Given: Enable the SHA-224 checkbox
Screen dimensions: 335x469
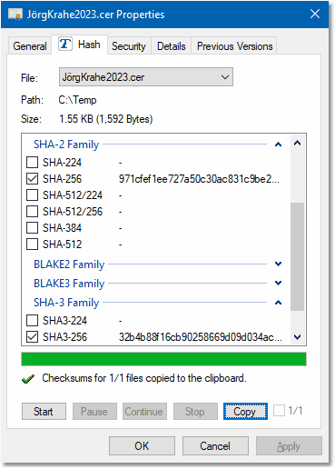Looking at the screenshot, I should (32, 163).
